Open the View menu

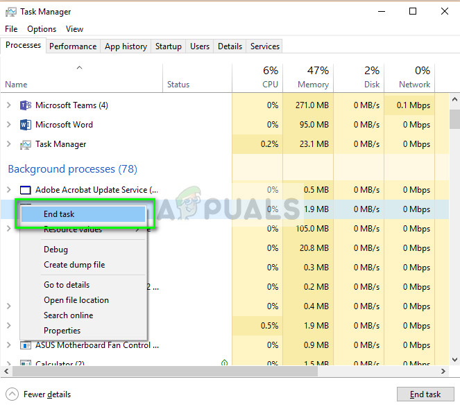pyautogui.click(x=74, y=29)
